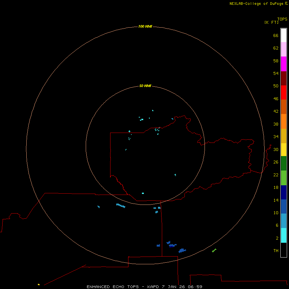This screenshot has width=289, height=289.
Task: Click the small green echo at lower right
Action: (214, 250)
